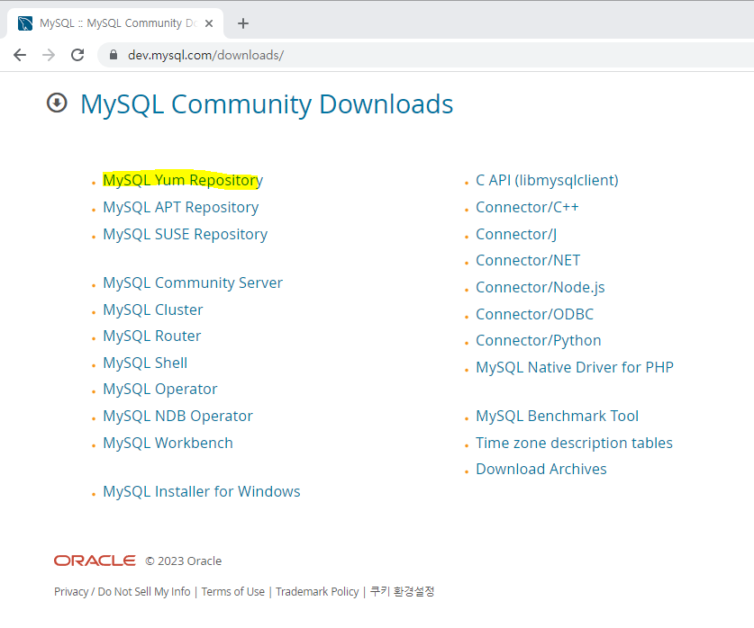This screenshot has height=628, width=754.
Task: Open MySQL Shell link
Action: click(145, 363)
